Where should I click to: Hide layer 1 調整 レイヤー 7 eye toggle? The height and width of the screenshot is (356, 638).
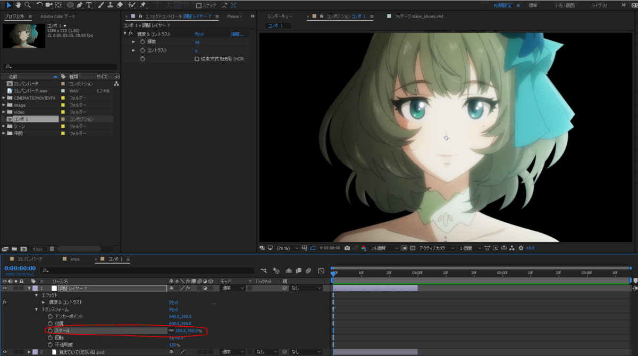point(5,288)
